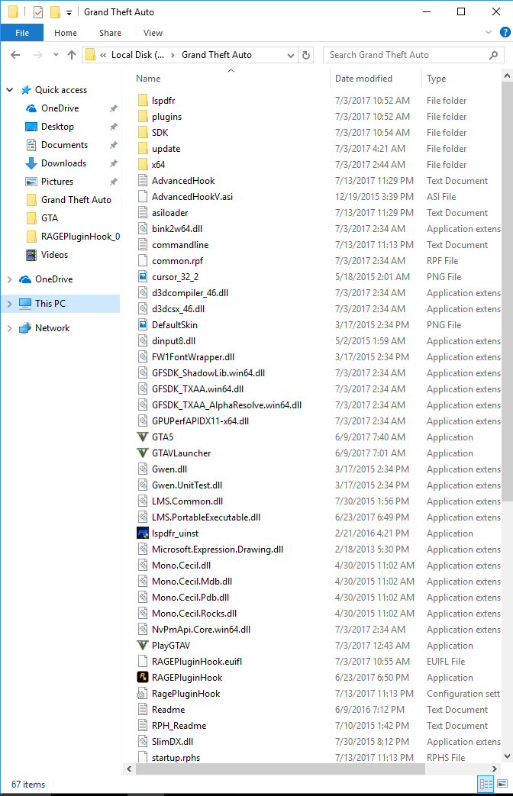The height and width of the screenshot is (796, 513).
Task: Select the RPH_Readme text document
Action: pos(179,726)
